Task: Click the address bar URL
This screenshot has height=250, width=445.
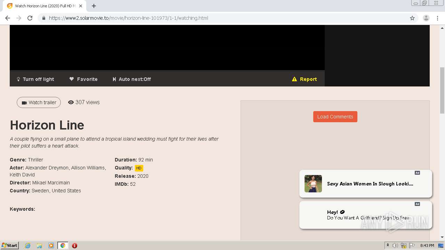Action: (129, 18)
